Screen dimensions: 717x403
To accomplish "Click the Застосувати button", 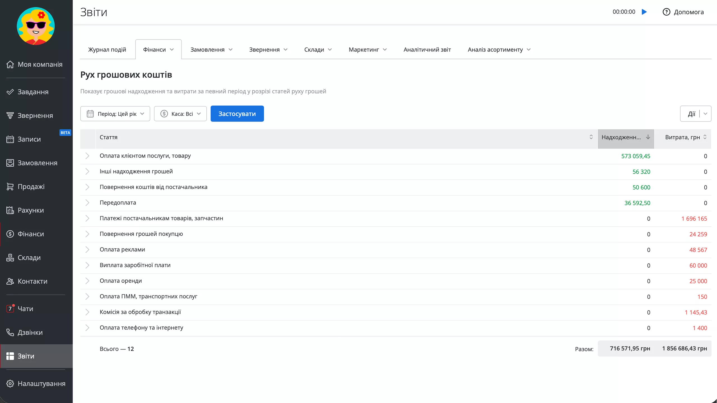I will point(237,114).
